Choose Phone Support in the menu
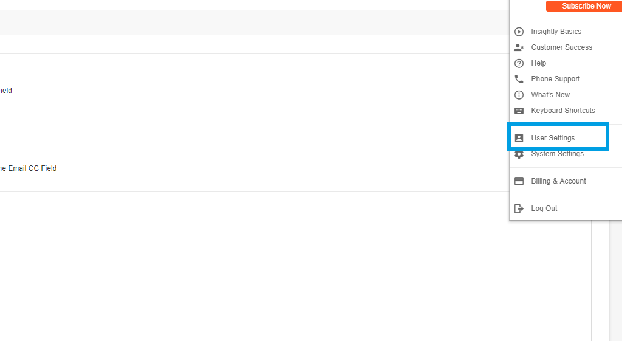Image resolution: width=622 pixels, height=341 pixels. point(555,79)
